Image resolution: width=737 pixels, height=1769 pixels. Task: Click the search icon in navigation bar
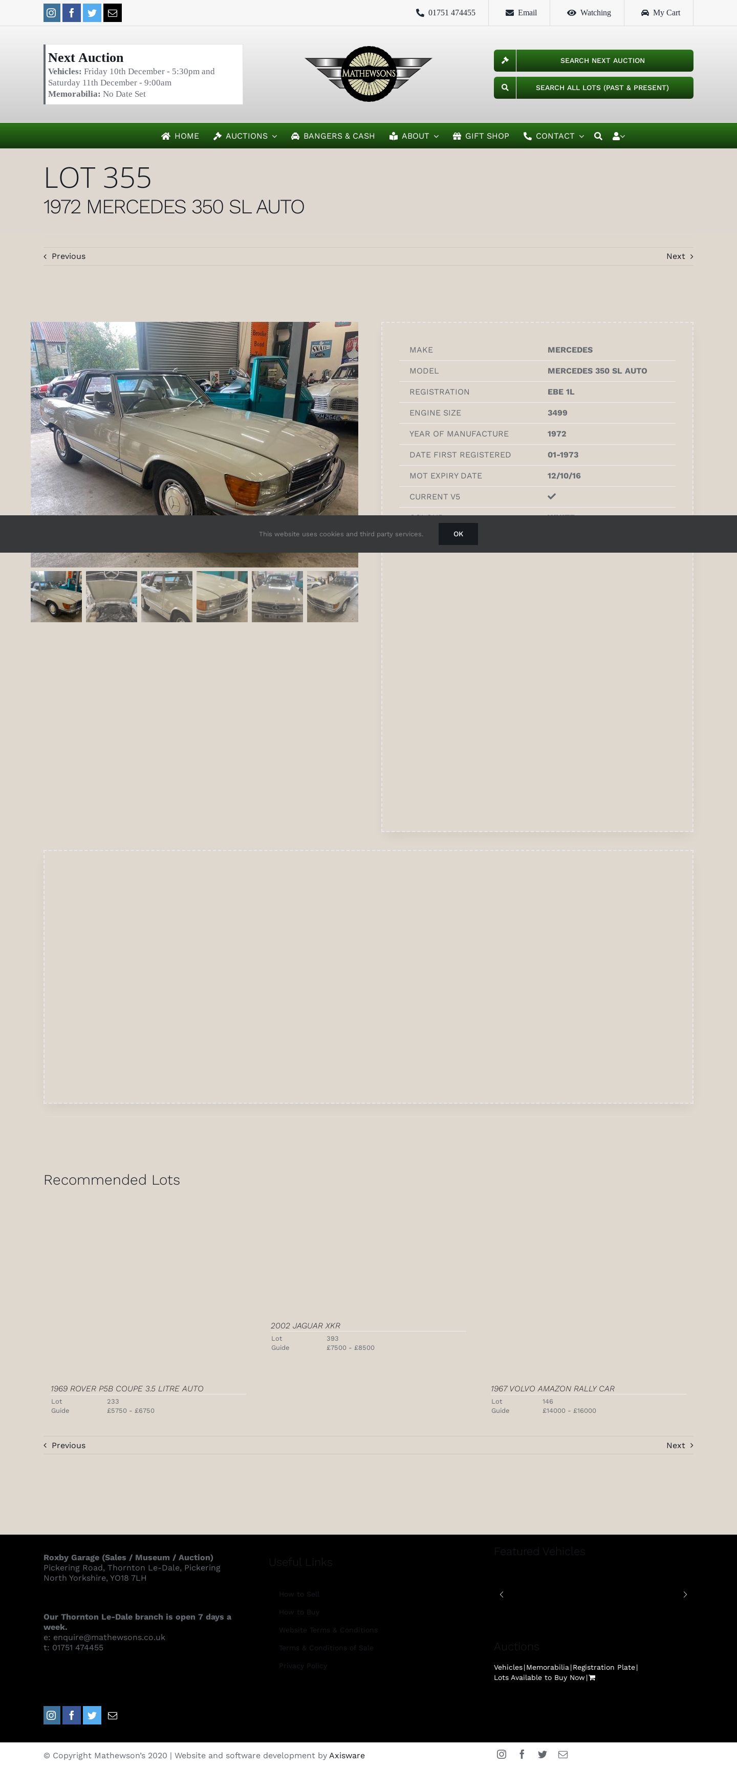[x=598, y=136]
